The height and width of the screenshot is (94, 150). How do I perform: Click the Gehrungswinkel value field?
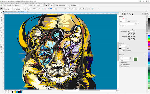(x=131, y=31)
